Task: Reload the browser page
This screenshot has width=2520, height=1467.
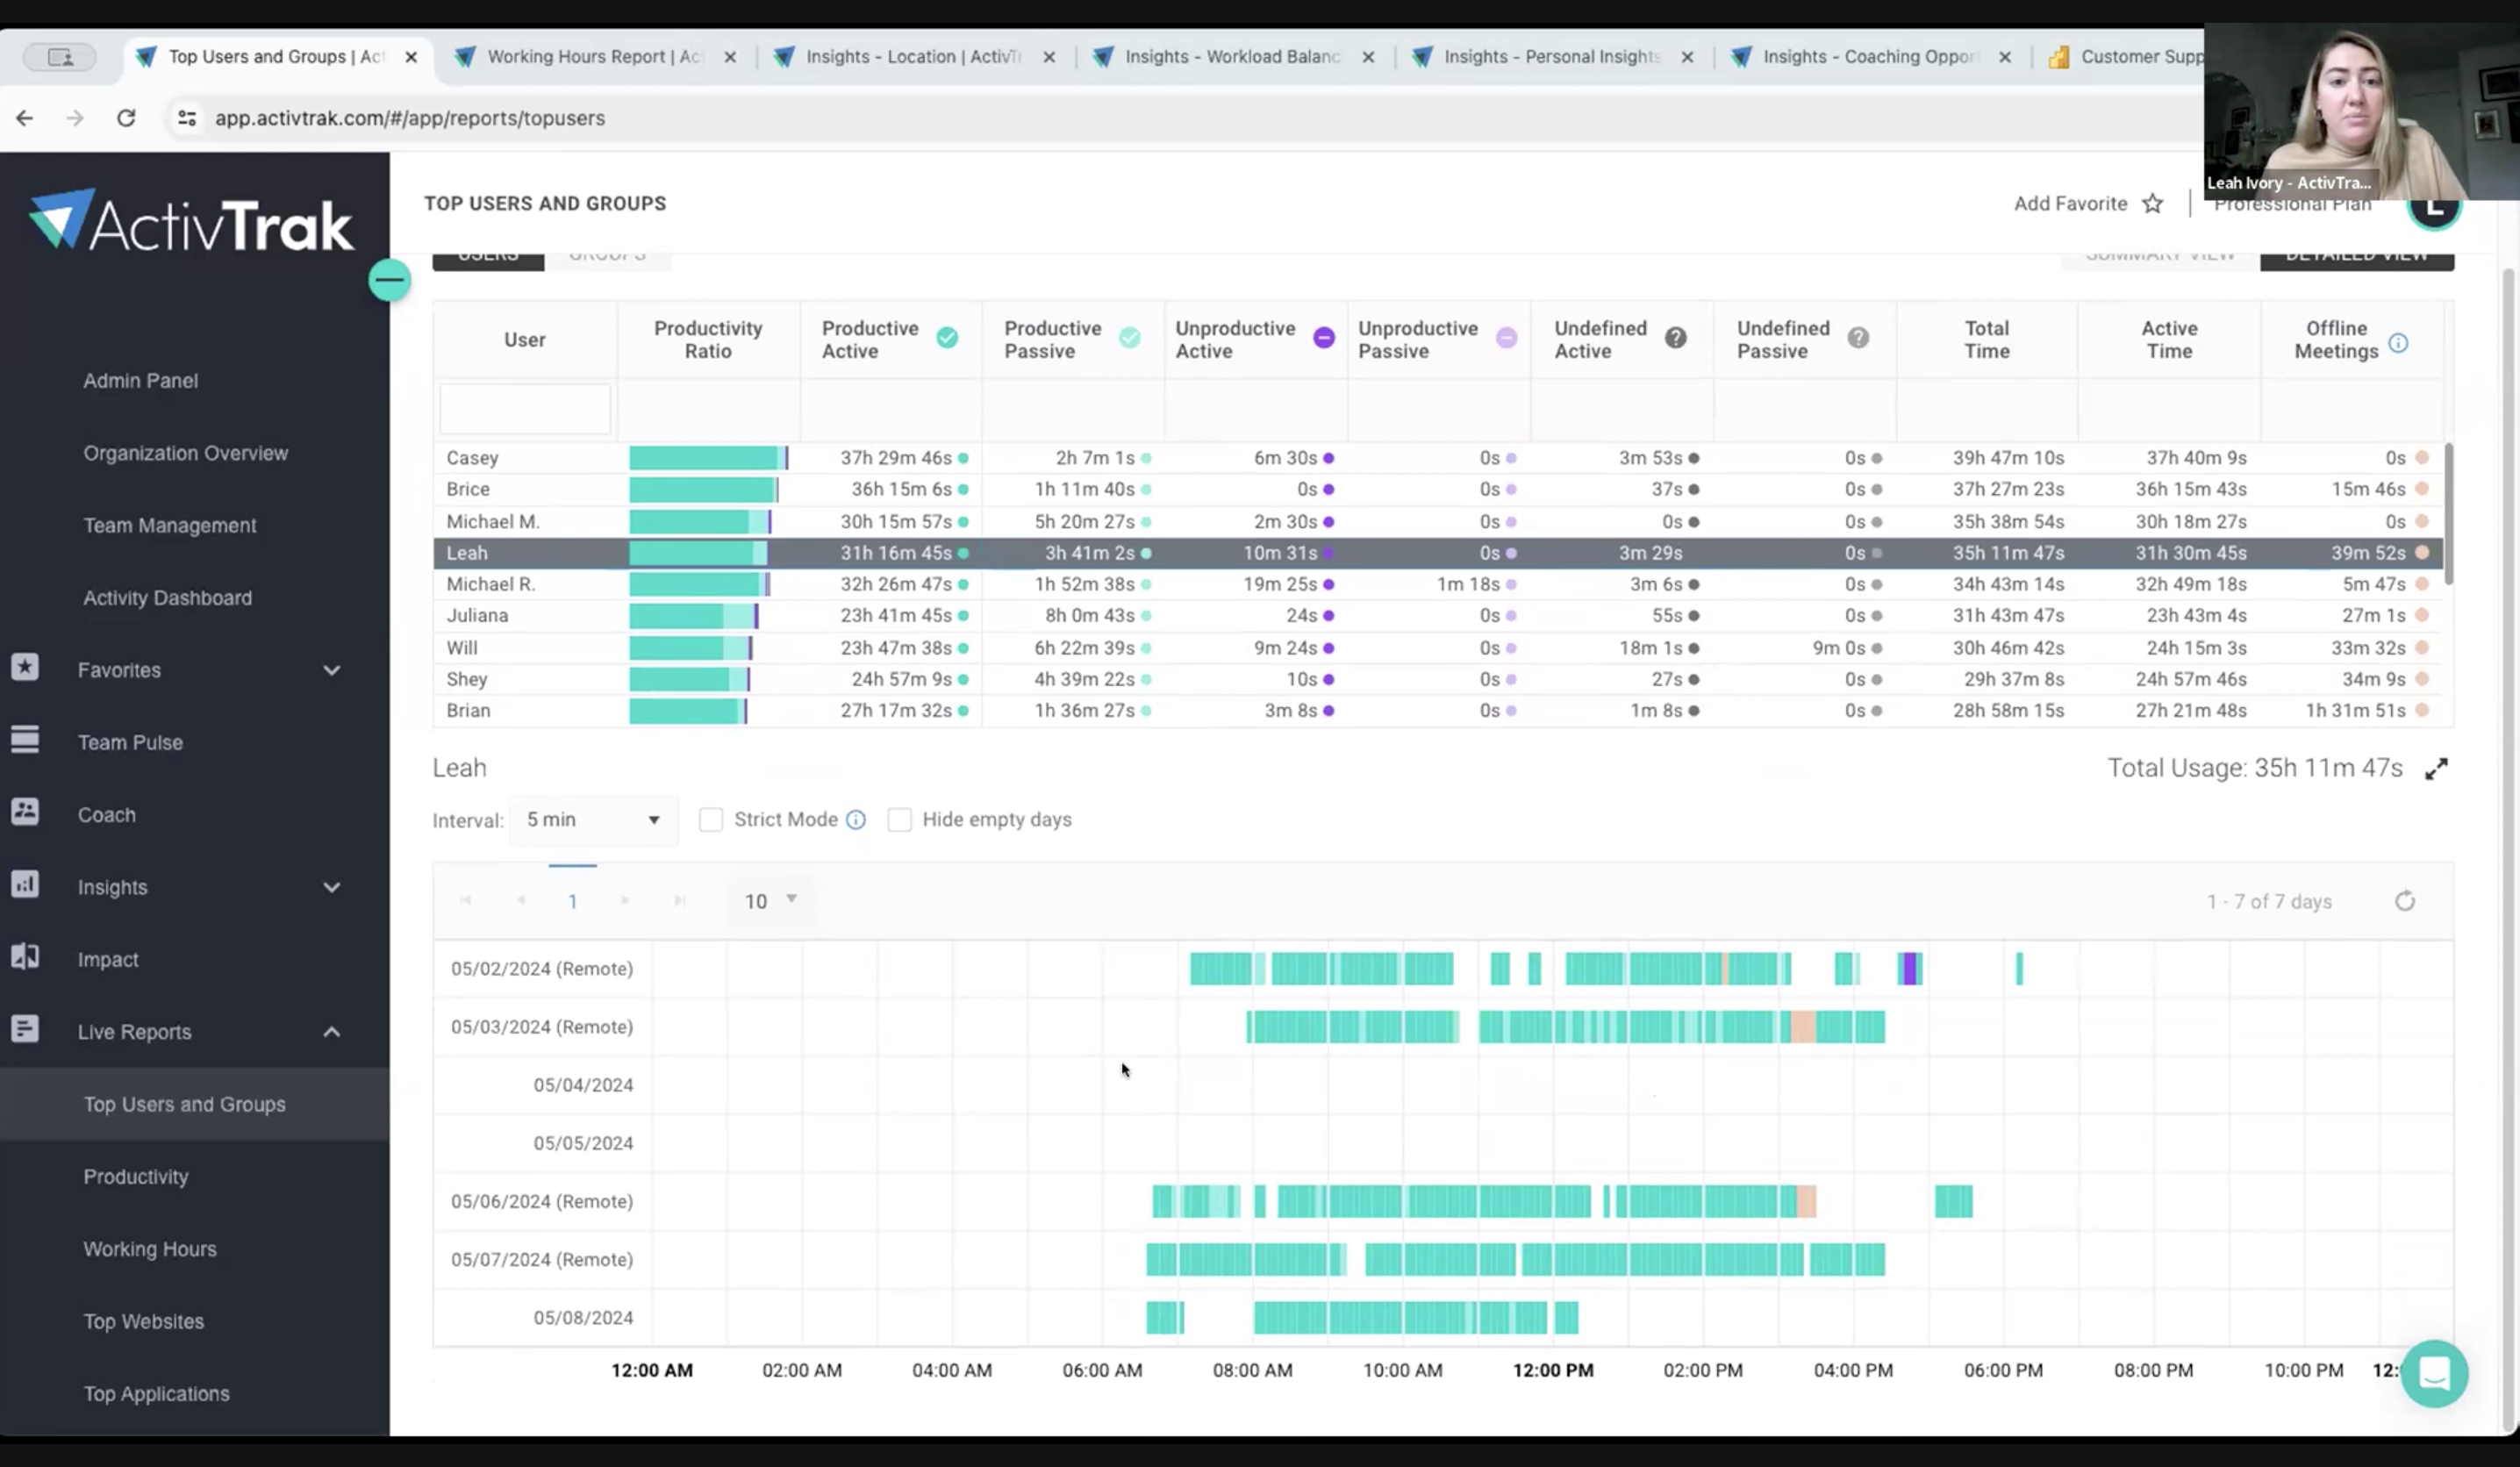Action: pyautogui.click(x=126, y=118)
